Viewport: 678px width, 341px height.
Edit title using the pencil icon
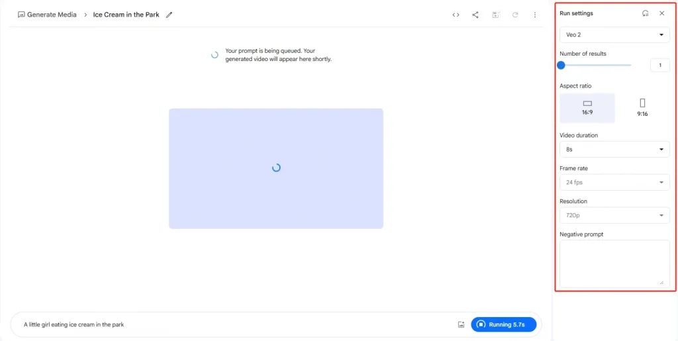pyautogui.click(x=169, y=15)
